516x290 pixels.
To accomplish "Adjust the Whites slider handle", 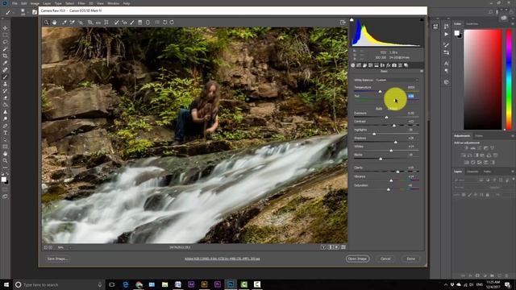I will click(391, 151).
